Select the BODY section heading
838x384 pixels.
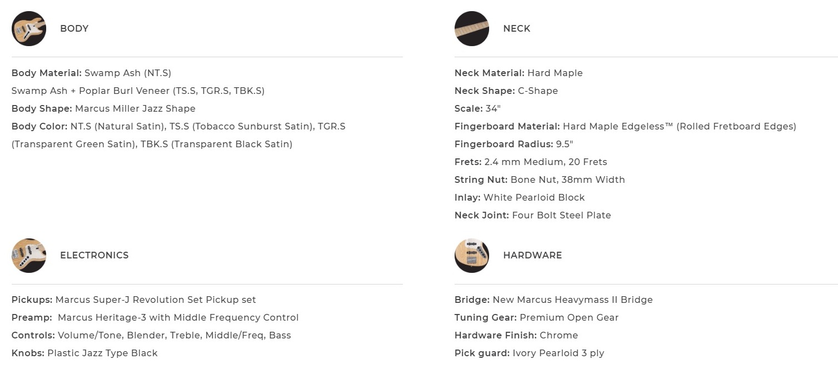74,29
